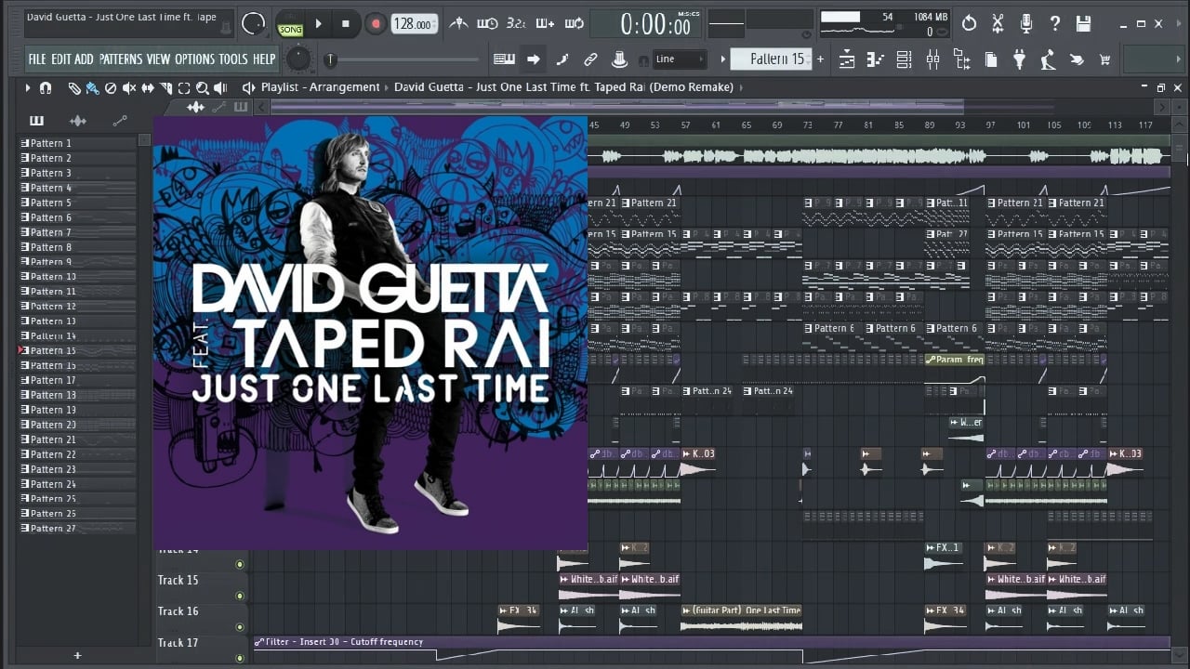Viewport: 1190px width, 669px height.
Task: Click the blend recording stamp icon
Action: tap(620, 59)
